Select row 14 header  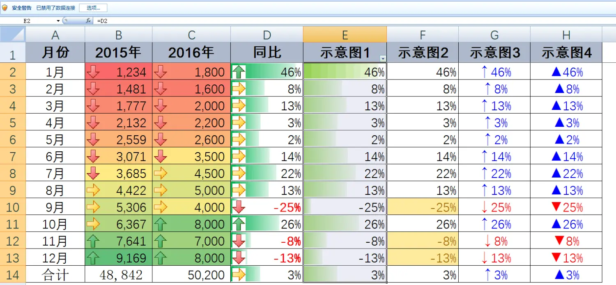pos(13,275)
